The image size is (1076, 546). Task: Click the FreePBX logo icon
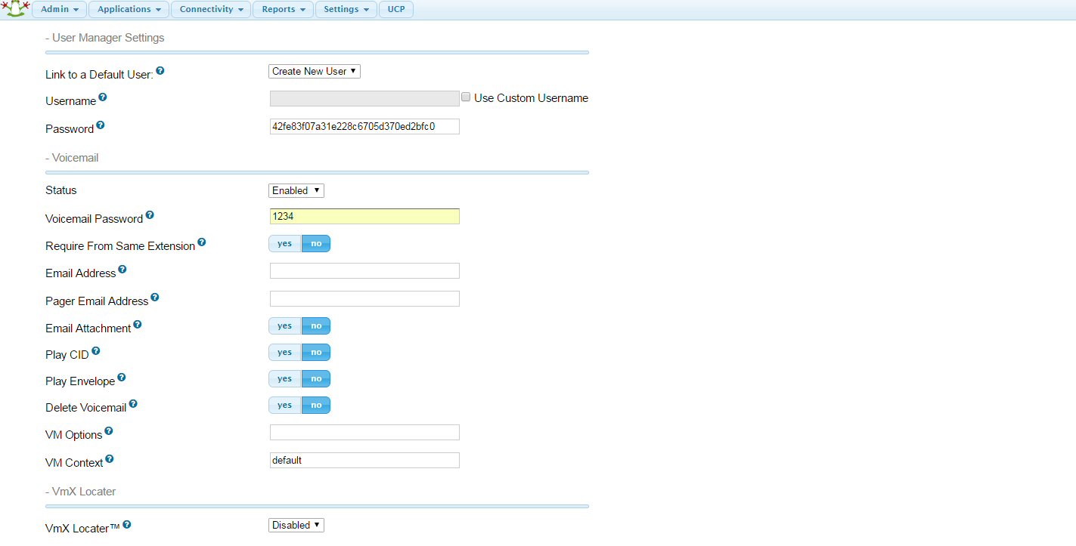tap(16, 9)
